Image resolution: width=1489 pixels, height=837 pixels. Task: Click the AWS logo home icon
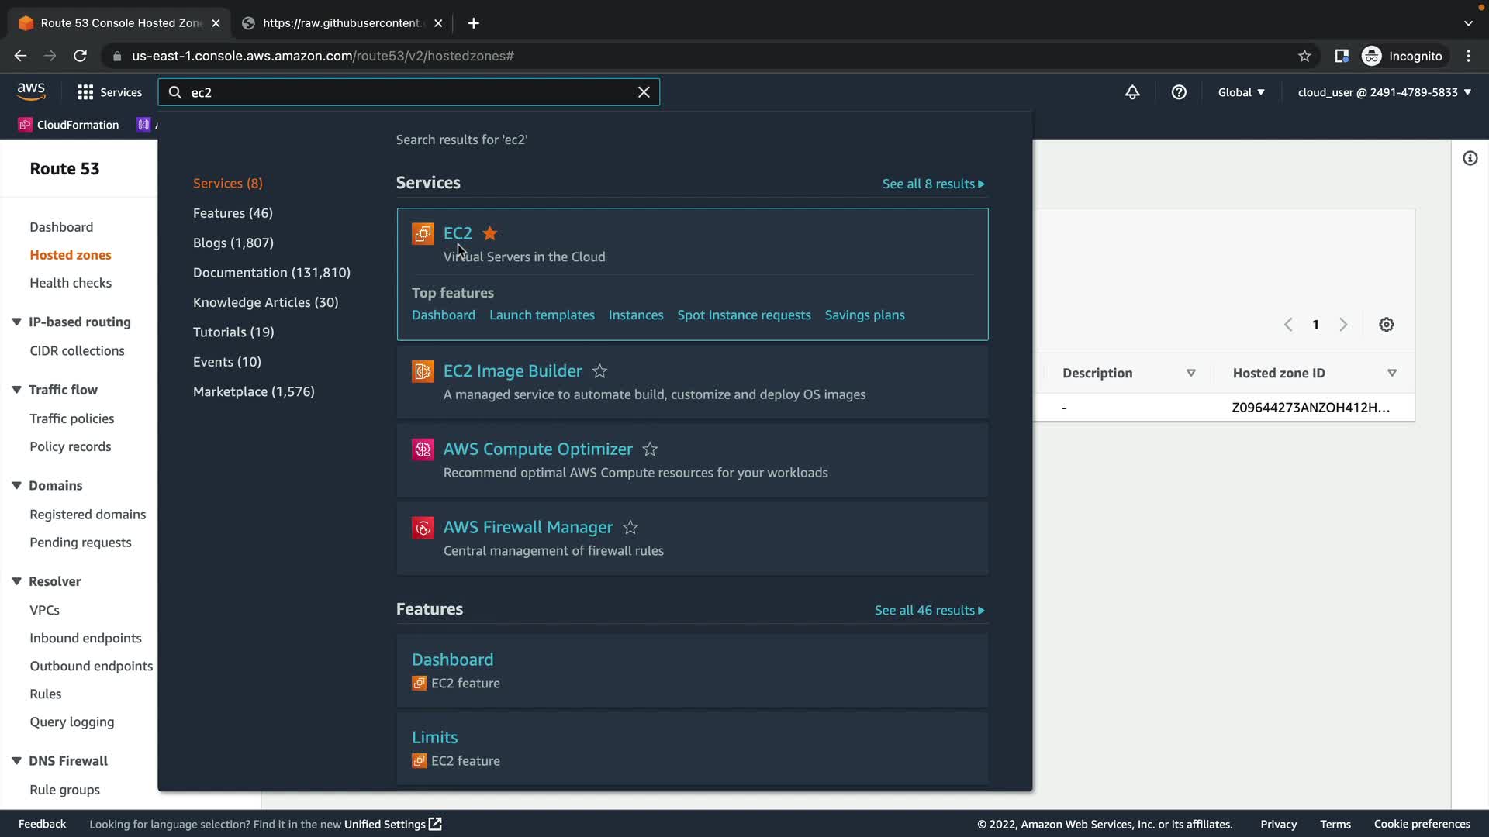(x=31, y=91)
